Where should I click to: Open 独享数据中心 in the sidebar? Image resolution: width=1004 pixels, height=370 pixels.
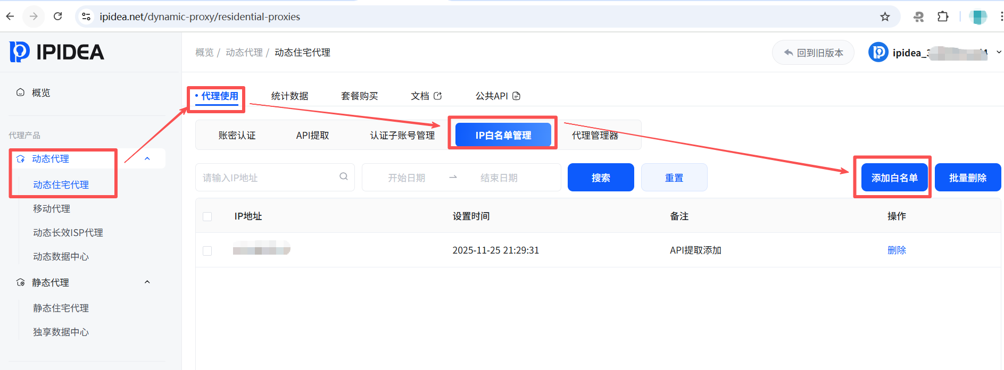click(x=61, y=332)
